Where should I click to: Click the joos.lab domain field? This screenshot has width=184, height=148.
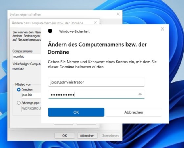31,95
